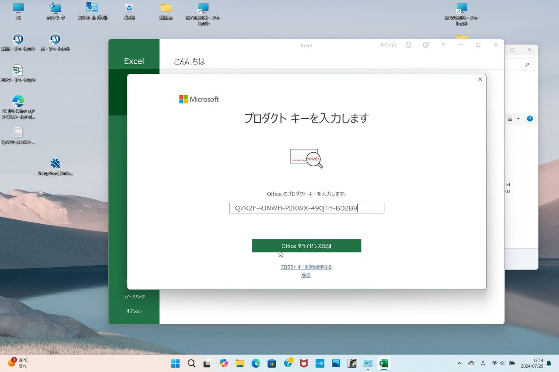This screenshot has width=559, height=372.
Task: Click the IME input mode indicator A
Action: pos(483,363)
